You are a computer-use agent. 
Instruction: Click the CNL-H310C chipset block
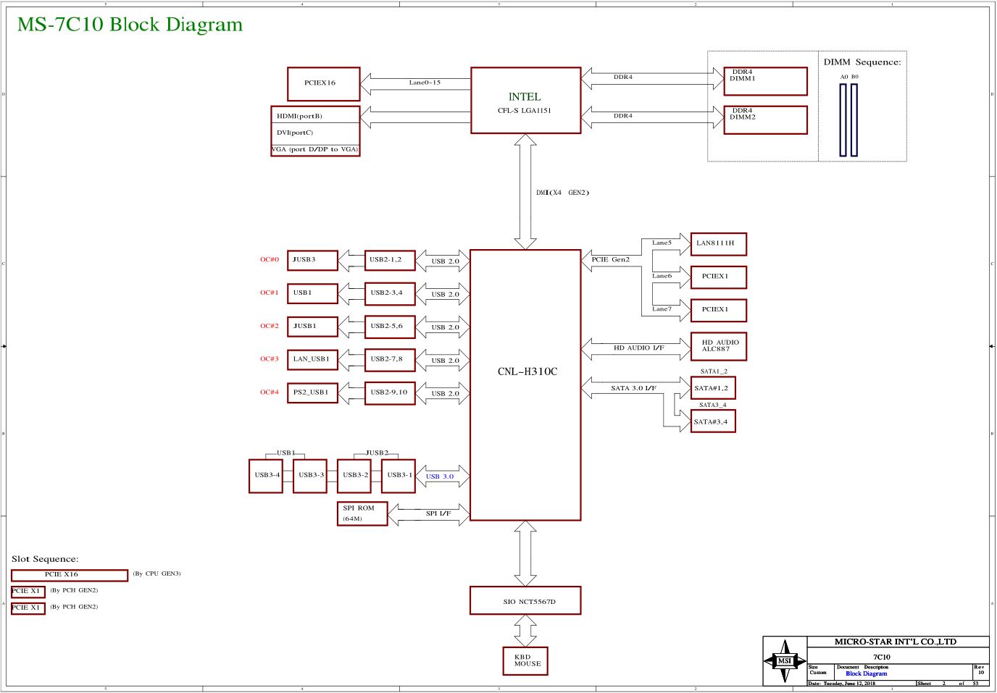pos(526,385)
